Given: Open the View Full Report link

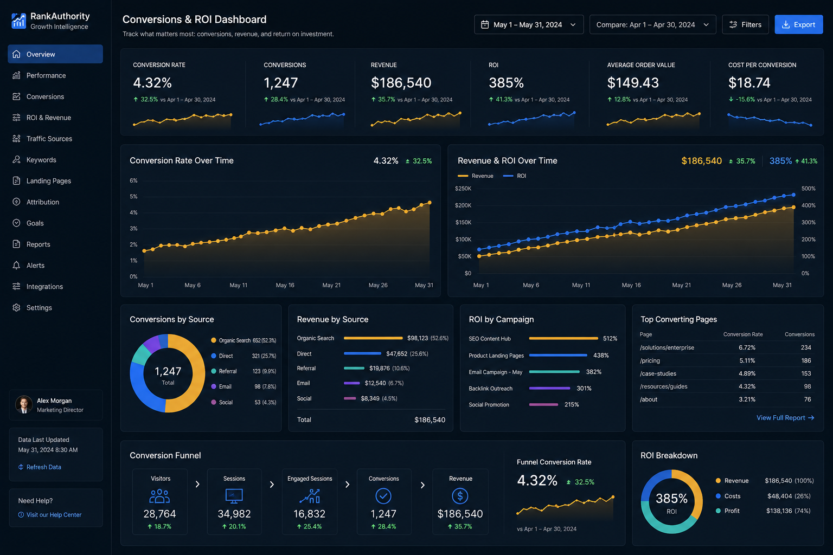Looking at the screenshot, I should (x=785, y=418).
